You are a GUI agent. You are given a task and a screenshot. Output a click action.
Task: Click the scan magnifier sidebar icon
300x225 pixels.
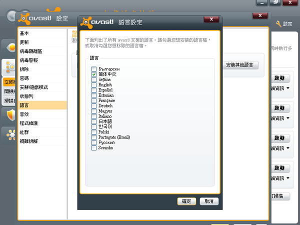tap(9, 67)
